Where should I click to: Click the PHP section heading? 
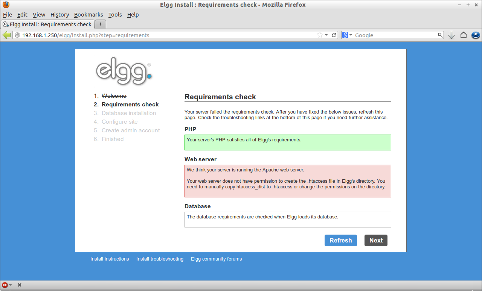tap(190, 129)
